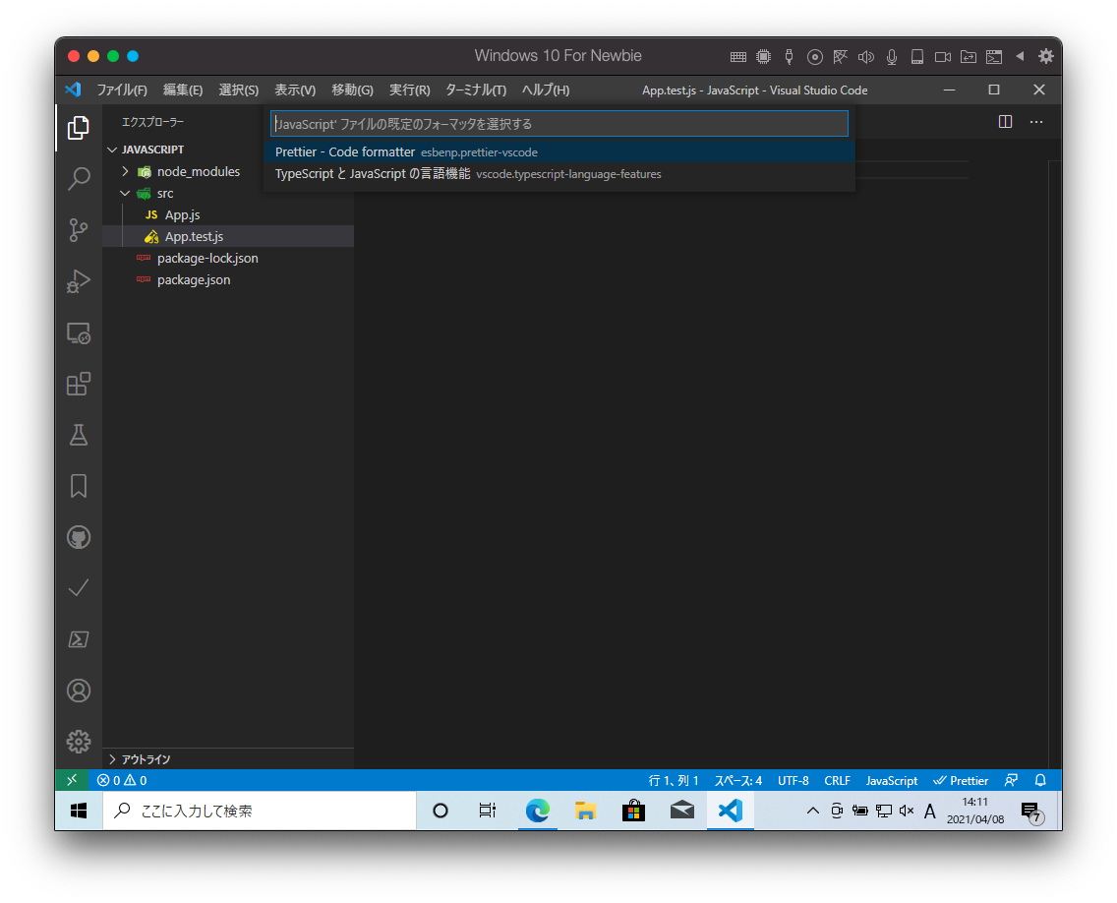
Task: Open the GitHub view in activity bar
Action: 79,537
